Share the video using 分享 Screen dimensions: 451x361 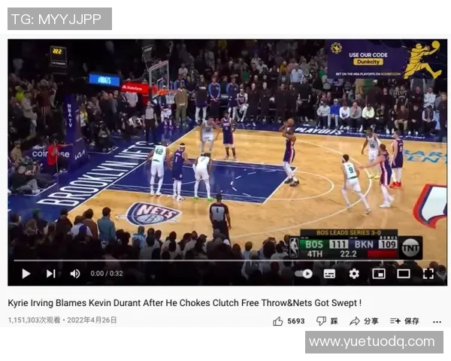pyautogui.click(x=364, y=321)
